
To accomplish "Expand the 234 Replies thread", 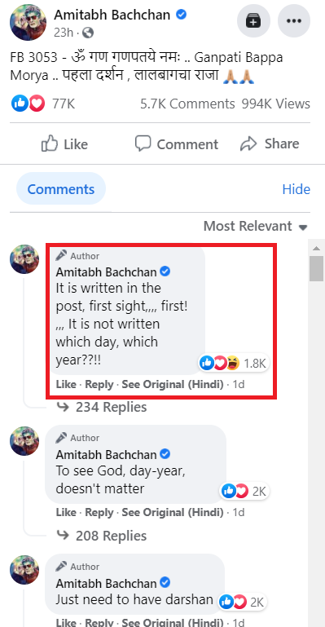I will coord(102,407).
